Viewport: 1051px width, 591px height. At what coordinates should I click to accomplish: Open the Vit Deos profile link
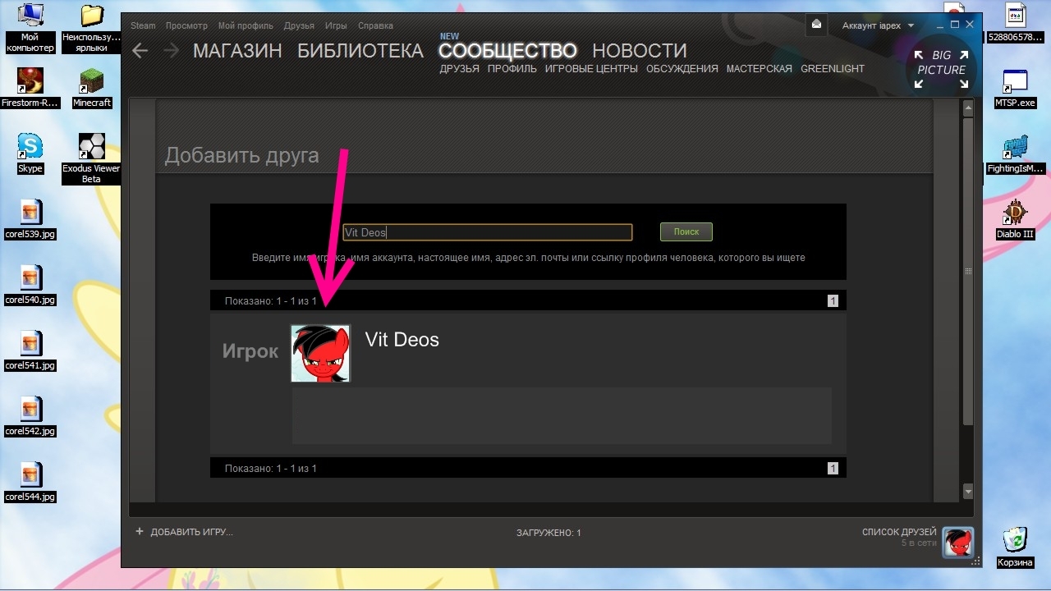click(x=402, y=340)
